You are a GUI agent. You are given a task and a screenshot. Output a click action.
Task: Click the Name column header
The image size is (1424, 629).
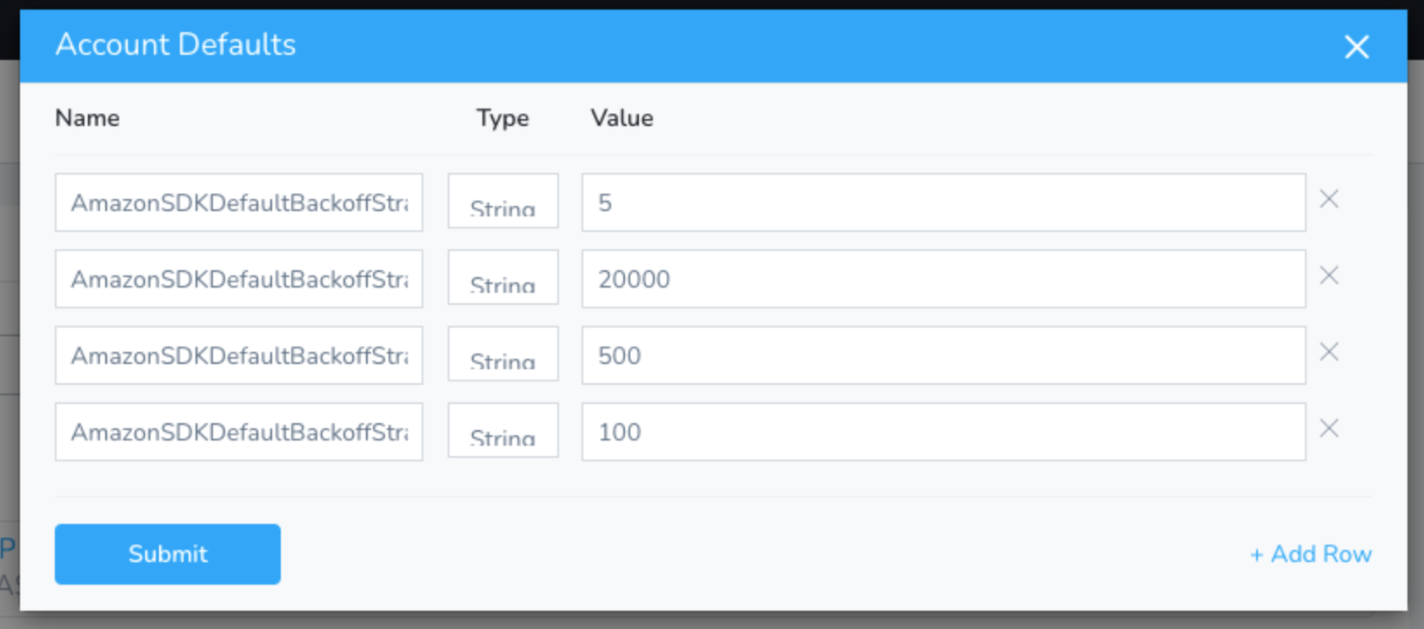[88, 118]
